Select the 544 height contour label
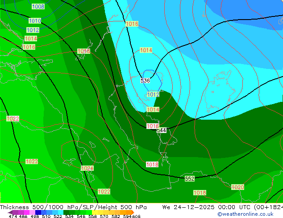Image resolution: width=283 pixels, height=218 pixels. pyautogui.click(x=162, y=130)
